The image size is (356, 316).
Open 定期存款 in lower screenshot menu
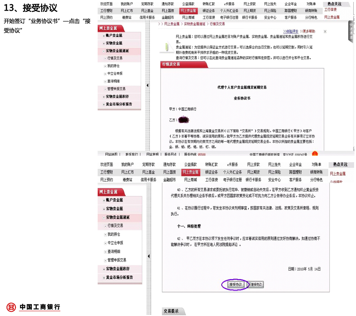pyautogui.click(x=148, y=165)
